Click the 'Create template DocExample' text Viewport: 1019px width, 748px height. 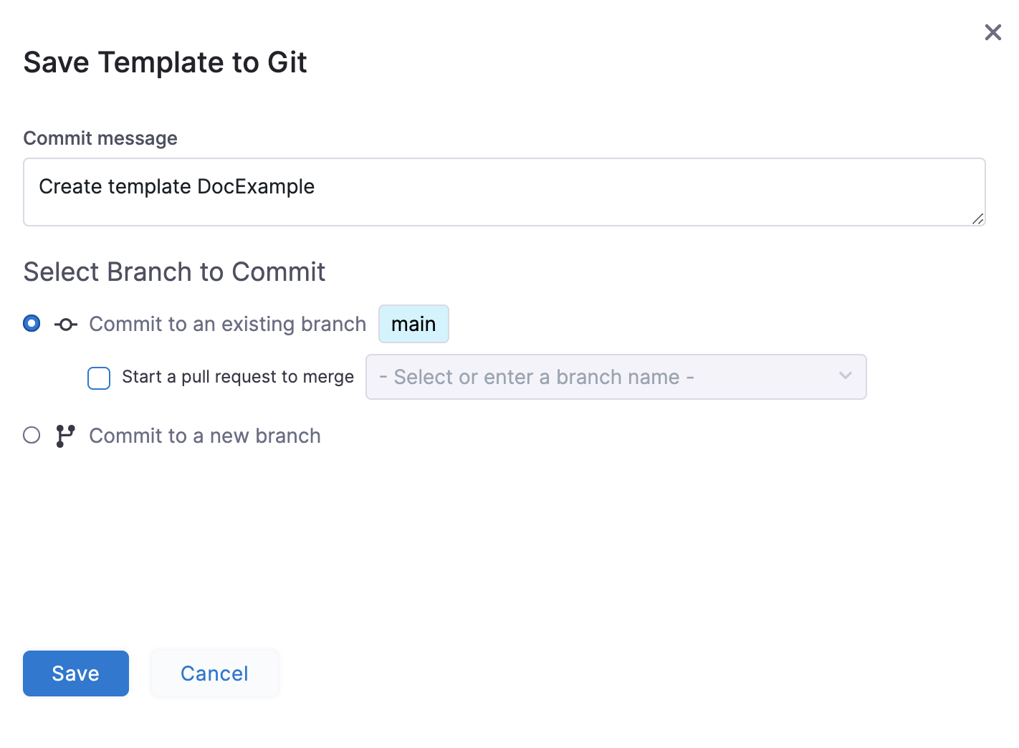point(176,186)
